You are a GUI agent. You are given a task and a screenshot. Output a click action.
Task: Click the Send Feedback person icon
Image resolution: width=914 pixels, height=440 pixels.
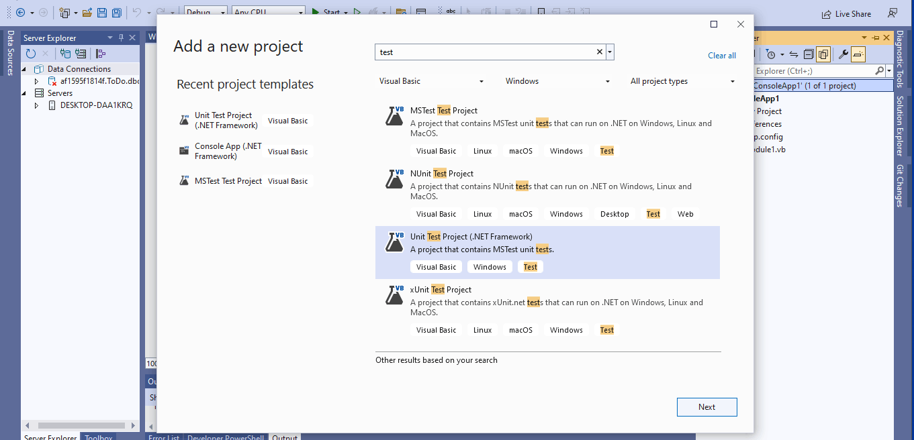click(x=893, y=13)
